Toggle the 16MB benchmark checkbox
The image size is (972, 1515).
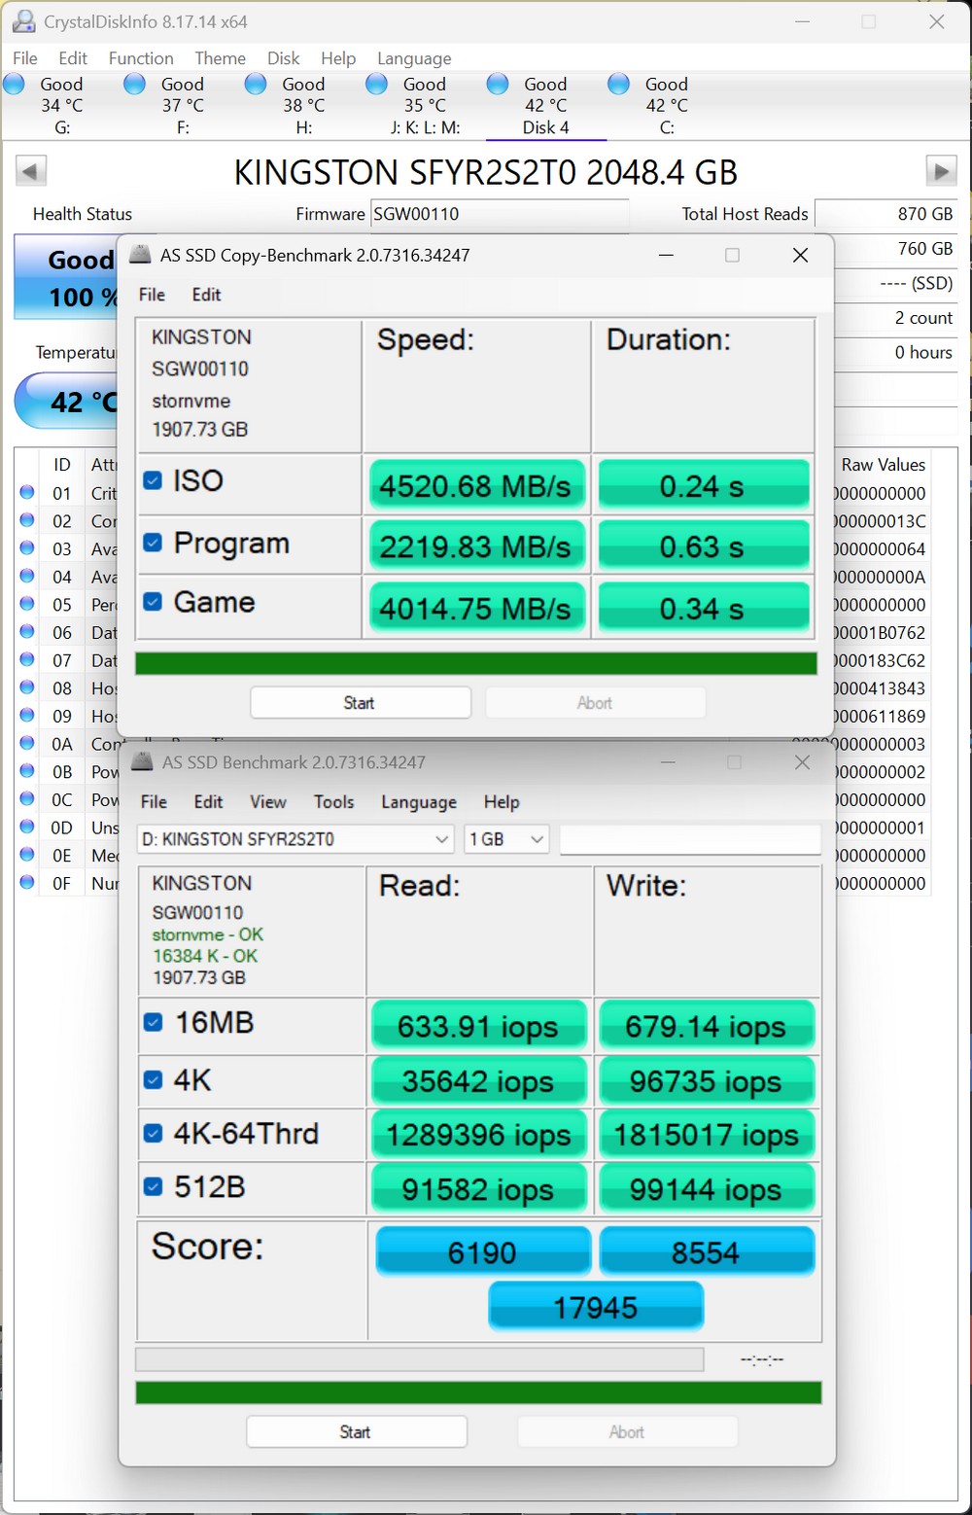153,1022
